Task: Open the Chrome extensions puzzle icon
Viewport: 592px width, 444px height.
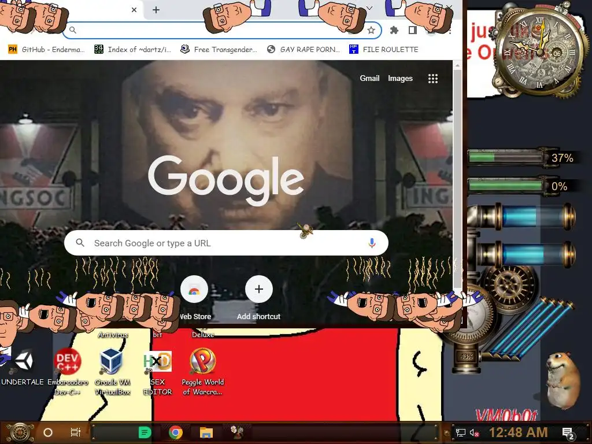Action: (x=394, y=30)
